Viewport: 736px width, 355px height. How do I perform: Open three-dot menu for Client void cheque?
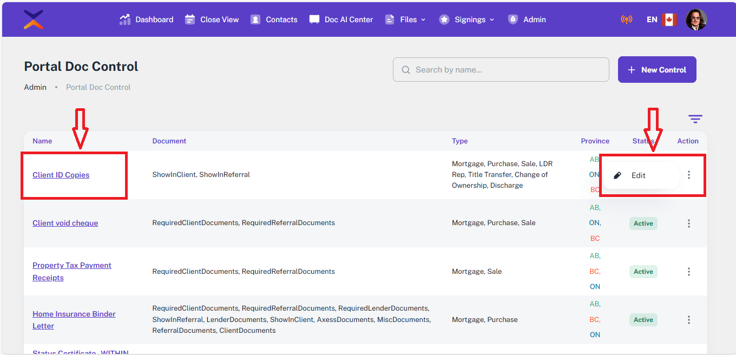click(688, 223)
